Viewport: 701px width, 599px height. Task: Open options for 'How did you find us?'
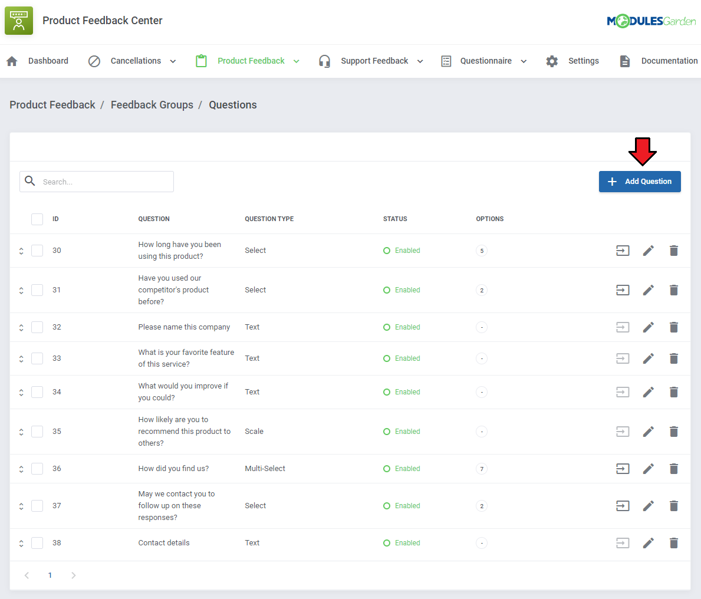pos(623,469)
